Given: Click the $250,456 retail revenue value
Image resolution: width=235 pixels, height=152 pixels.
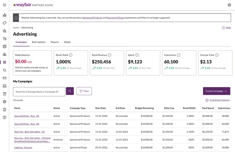Looking at the screenshot, I should coord(101,62).
